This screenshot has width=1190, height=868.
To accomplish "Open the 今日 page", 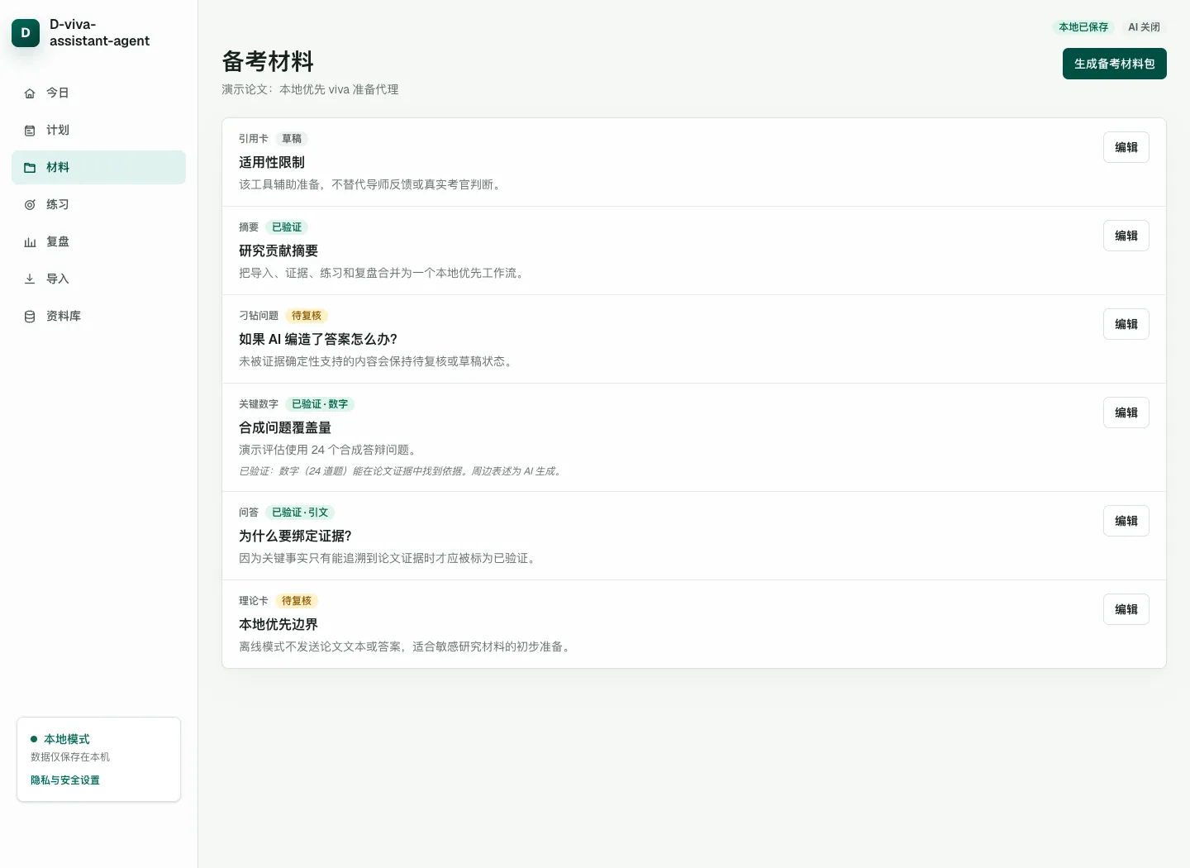I will [x=98, y=93].
